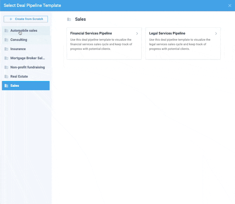
Task: Click the icon beside Non-profit fundraising
Action: coord(6,67)
